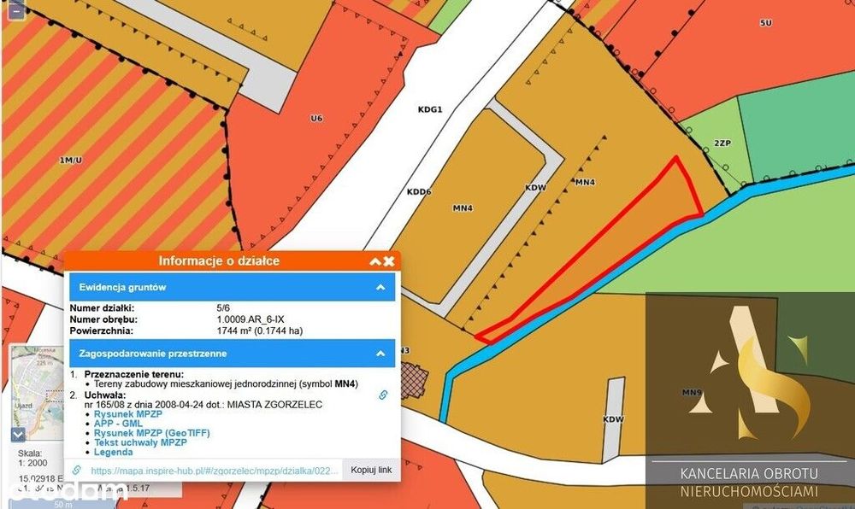This screenshot has height=509, width=855.
Task: Click the cross-hatched building symbol
Action: coord(413,381)
